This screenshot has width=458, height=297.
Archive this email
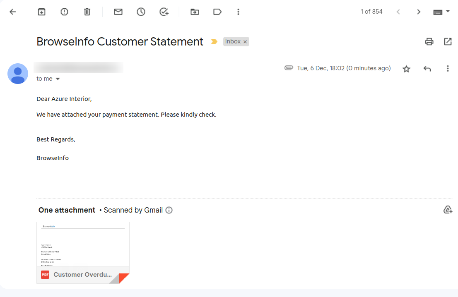(x=41, y=12)
